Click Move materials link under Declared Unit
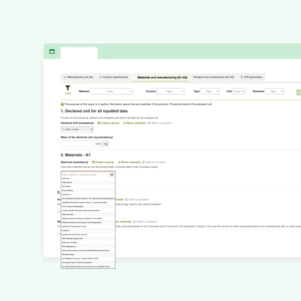Image resolution: width=301 pixels, height=301 pixels. [x=136, y=122]
